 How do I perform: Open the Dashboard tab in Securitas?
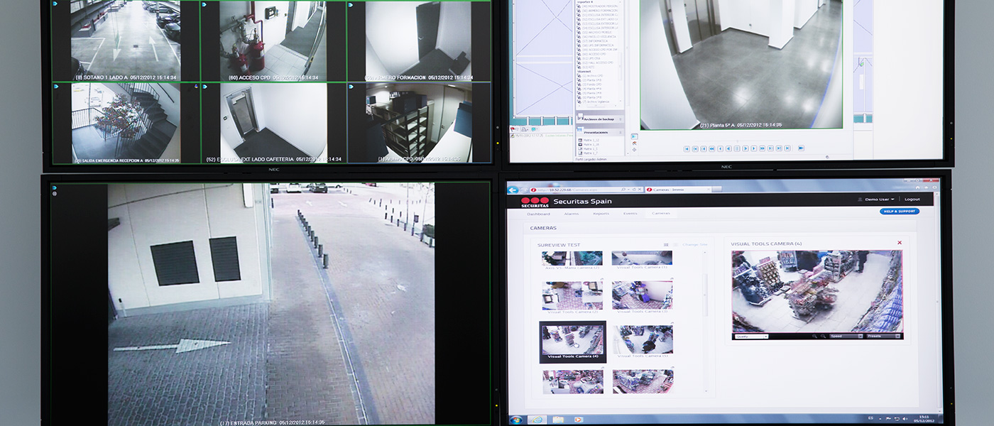(538, 214)
